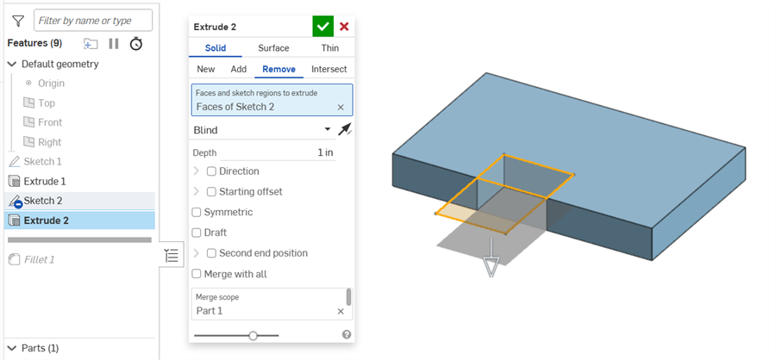
Task: Pause feature regeneration with the pause icon
Action: coord(114,43)
